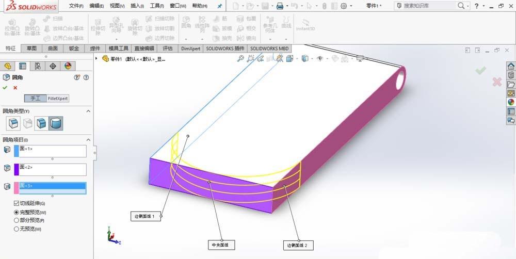
Task: Select the 部分预览 radio button
Action: tap(17, 220)
